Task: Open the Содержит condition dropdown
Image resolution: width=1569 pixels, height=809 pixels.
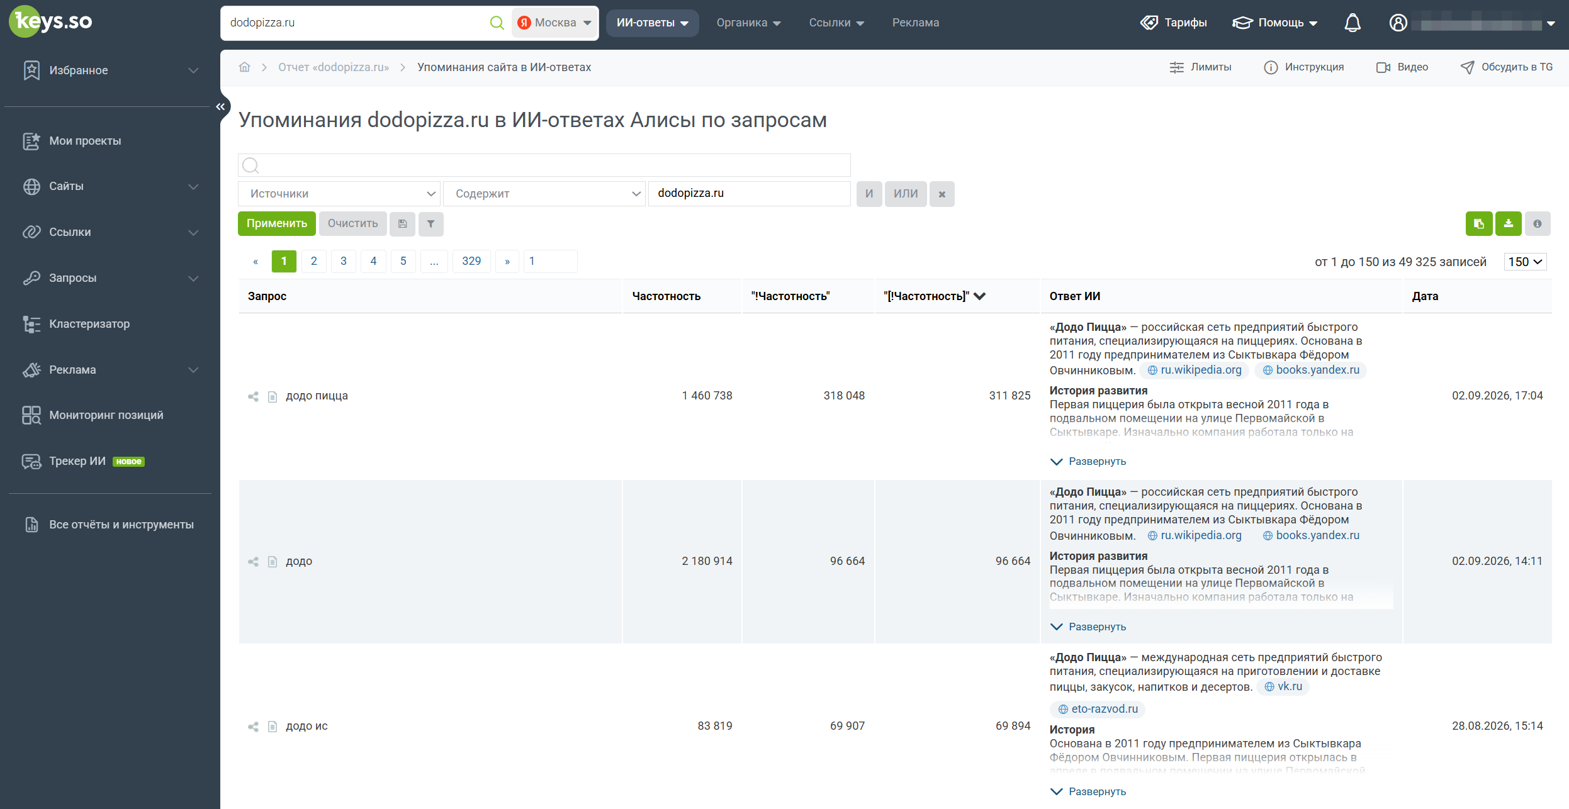Action: tap(544, 194)
